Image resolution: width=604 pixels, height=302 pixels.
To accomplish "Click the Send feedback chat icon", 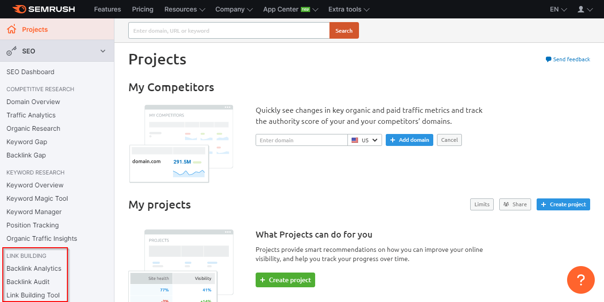I will tap(548, 59).
